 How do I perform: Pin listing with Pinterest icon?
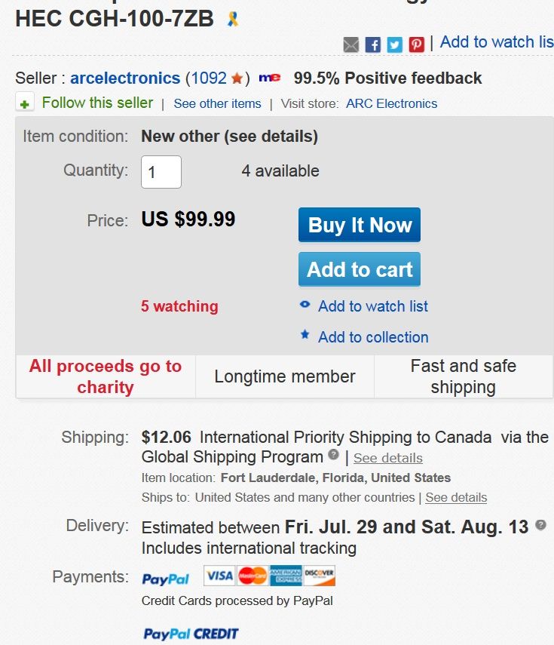(416, 45)
